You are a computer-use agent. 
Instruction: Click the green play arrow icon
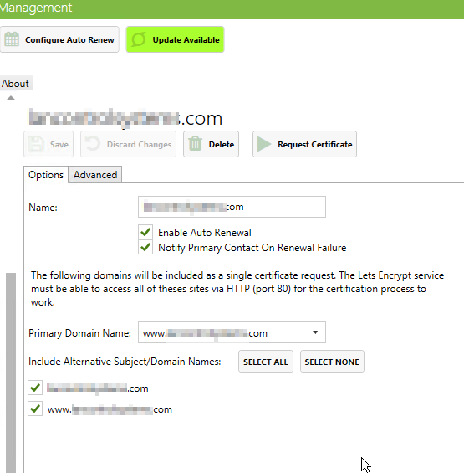[x=264, y=144]
